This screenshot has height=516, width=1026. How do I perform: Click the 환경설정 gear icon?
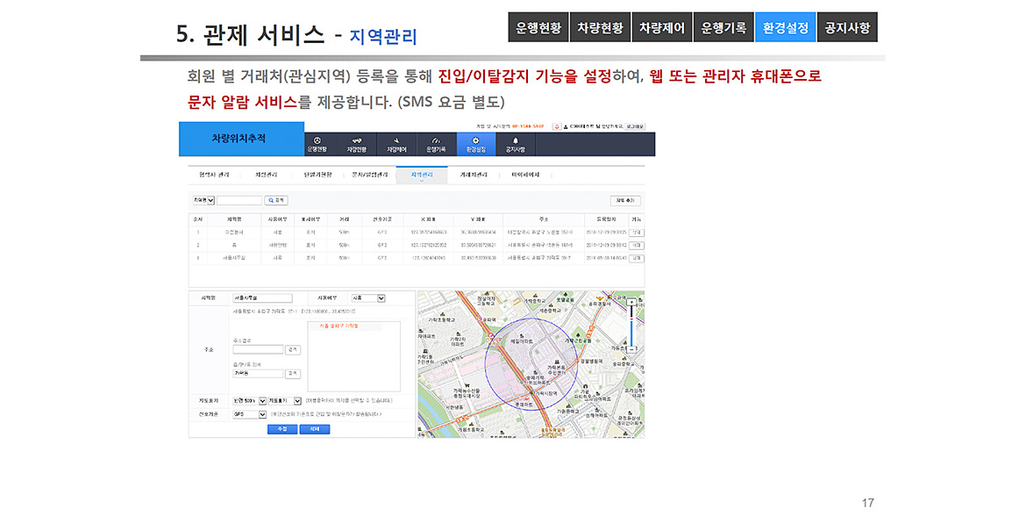[475, 140]
